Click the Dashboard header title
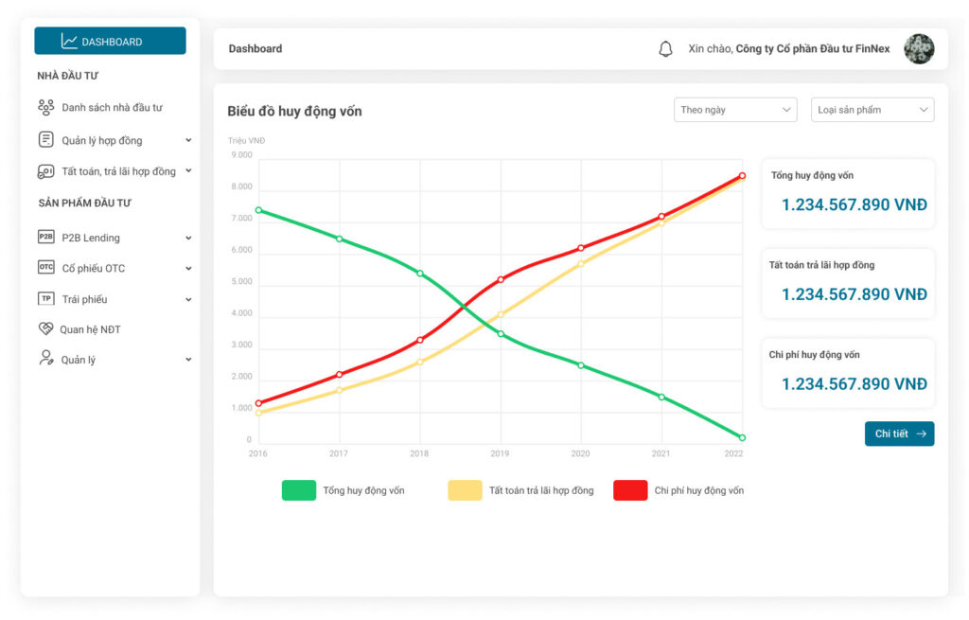Image resolution: width=969 pixels, height=620 pixels. click(x=255, y=49)
